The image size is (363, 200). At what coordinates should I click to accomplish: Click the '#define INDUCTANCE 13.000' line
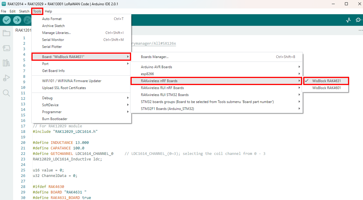(61, 143)
